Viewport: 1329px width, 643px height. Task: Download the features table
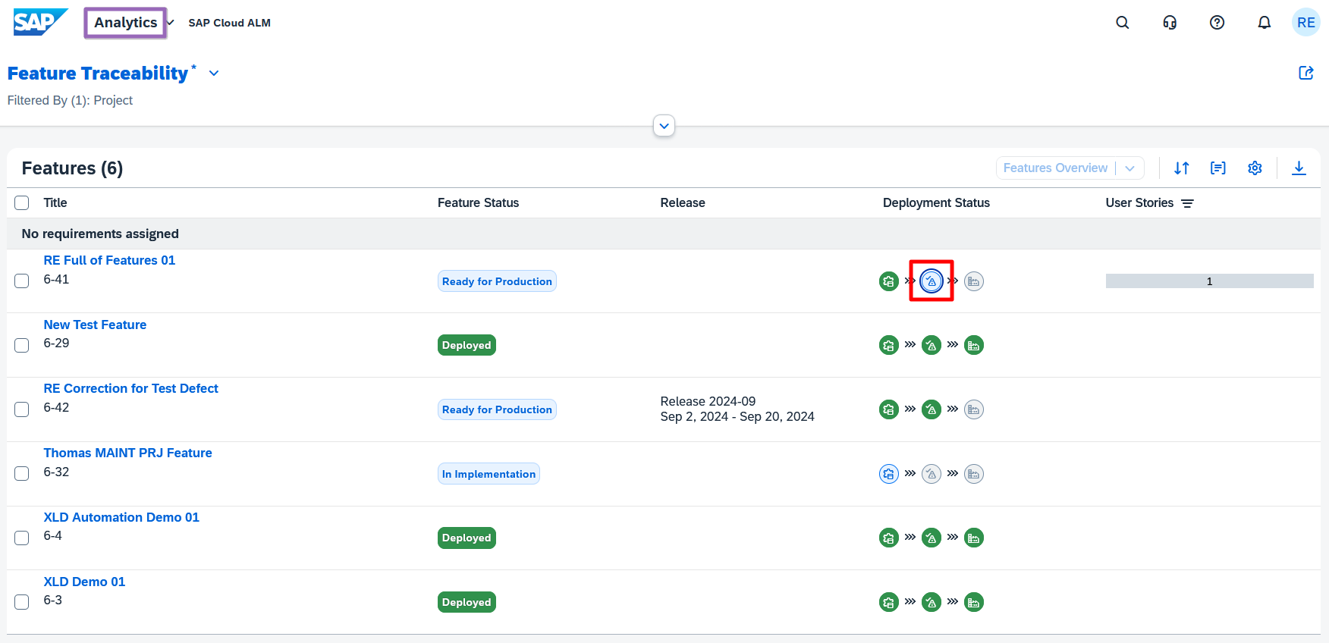tap(1299, 168)
